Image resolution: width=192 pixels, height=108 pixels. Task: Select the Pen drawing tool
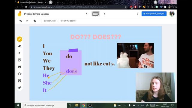19,39
